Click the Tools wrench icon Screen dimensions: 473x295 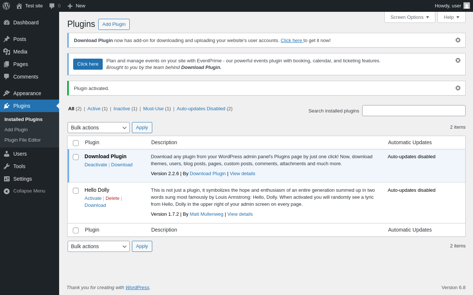click(x=7, y=166)
